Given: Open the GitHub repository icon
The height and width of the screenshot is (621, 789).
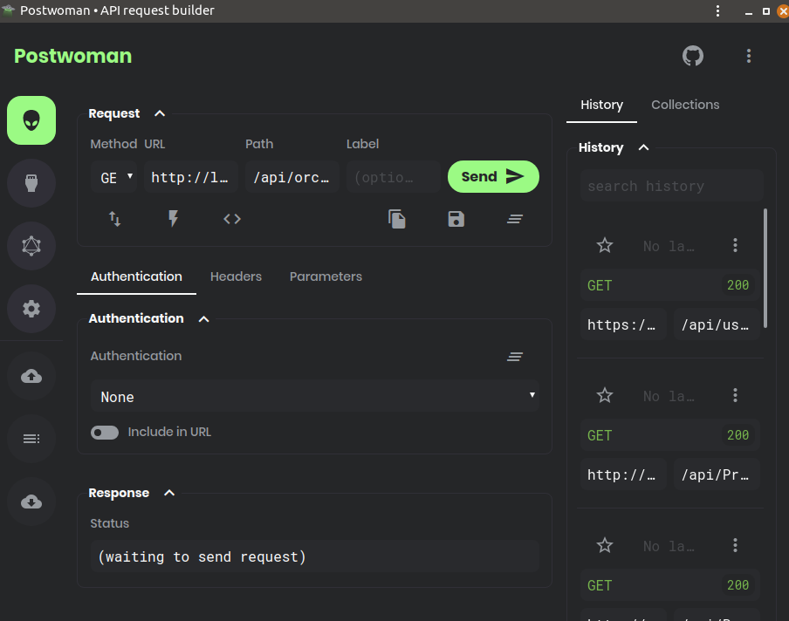Looking at the screenshot, I should (693, 56).
